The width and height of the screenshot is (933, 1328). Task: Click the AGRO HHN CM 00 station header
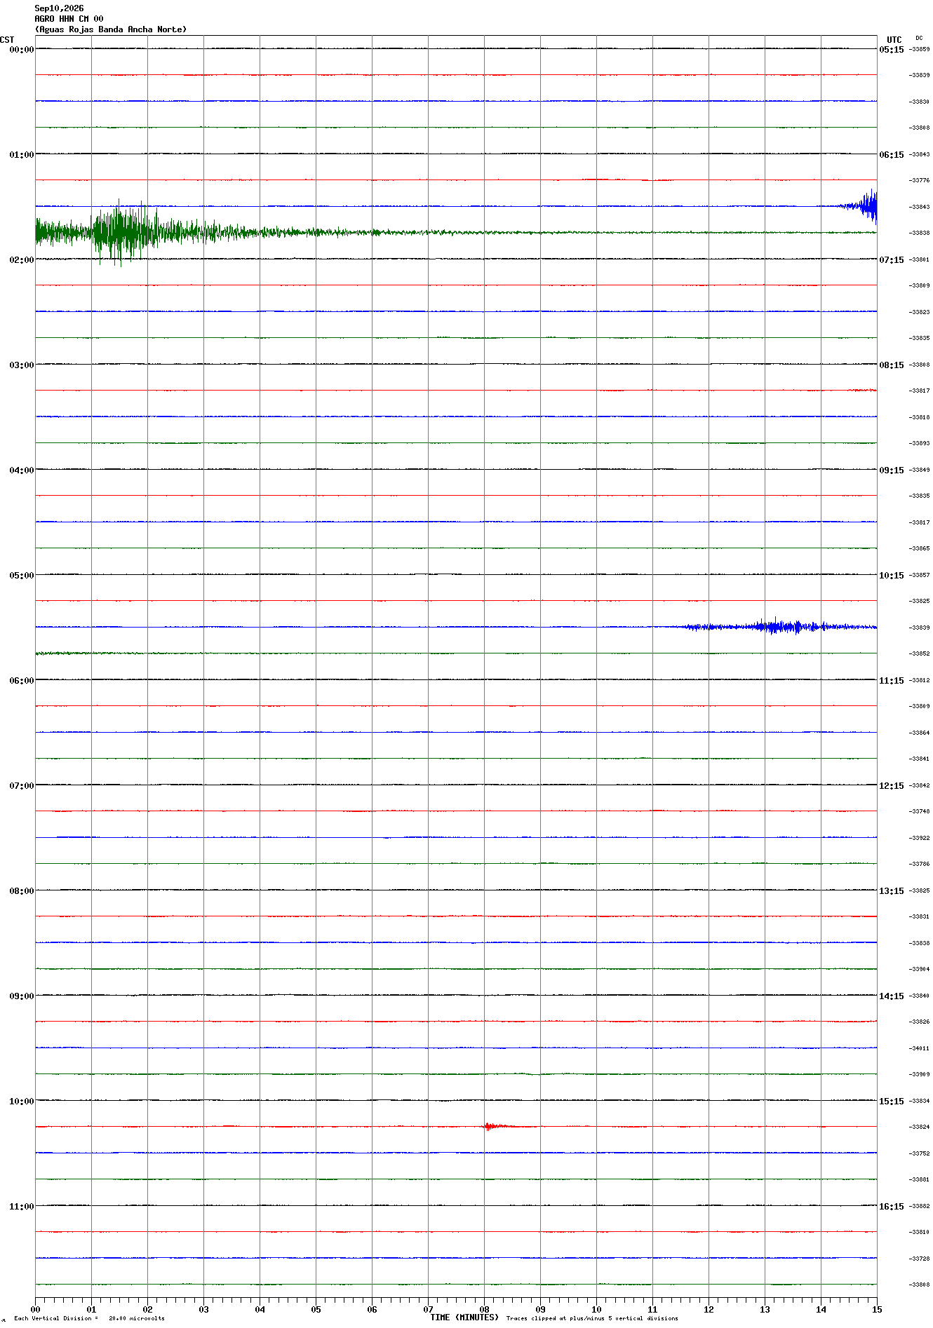coord(69,19)
